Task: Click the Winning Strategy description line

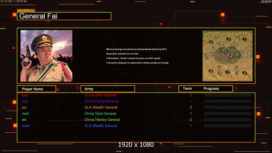Action: (x=137, y=49)
